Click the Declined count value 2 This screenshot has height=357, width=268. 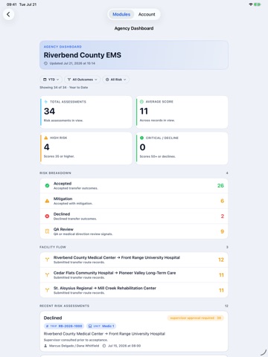223,216
